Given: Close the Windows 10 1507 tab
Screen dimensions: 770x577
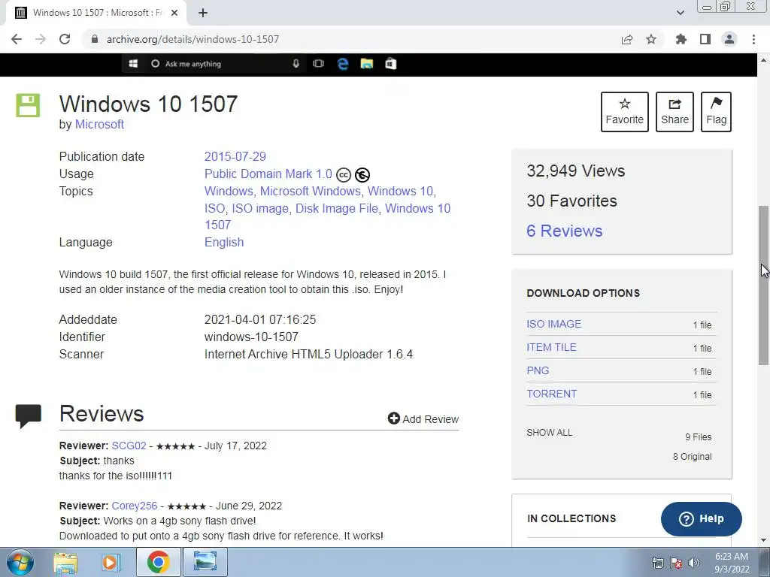Looking at the screenshot, I should click(x=174, y=14).
